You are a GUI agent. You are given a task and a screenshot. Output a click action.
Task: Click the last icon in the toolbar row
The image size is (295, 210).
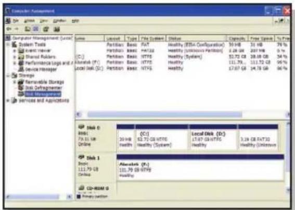coord(56,29)
